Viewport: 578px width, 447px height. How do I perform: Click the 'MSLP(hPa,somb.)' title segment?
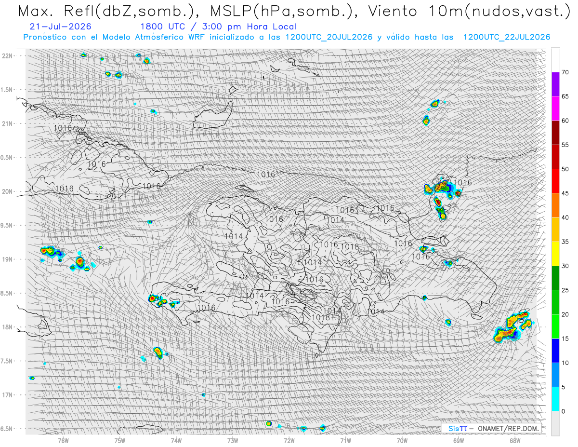(x=285, y=11)
